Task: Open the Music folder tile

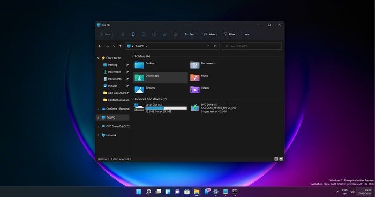Action: click(x=216, y=77)
